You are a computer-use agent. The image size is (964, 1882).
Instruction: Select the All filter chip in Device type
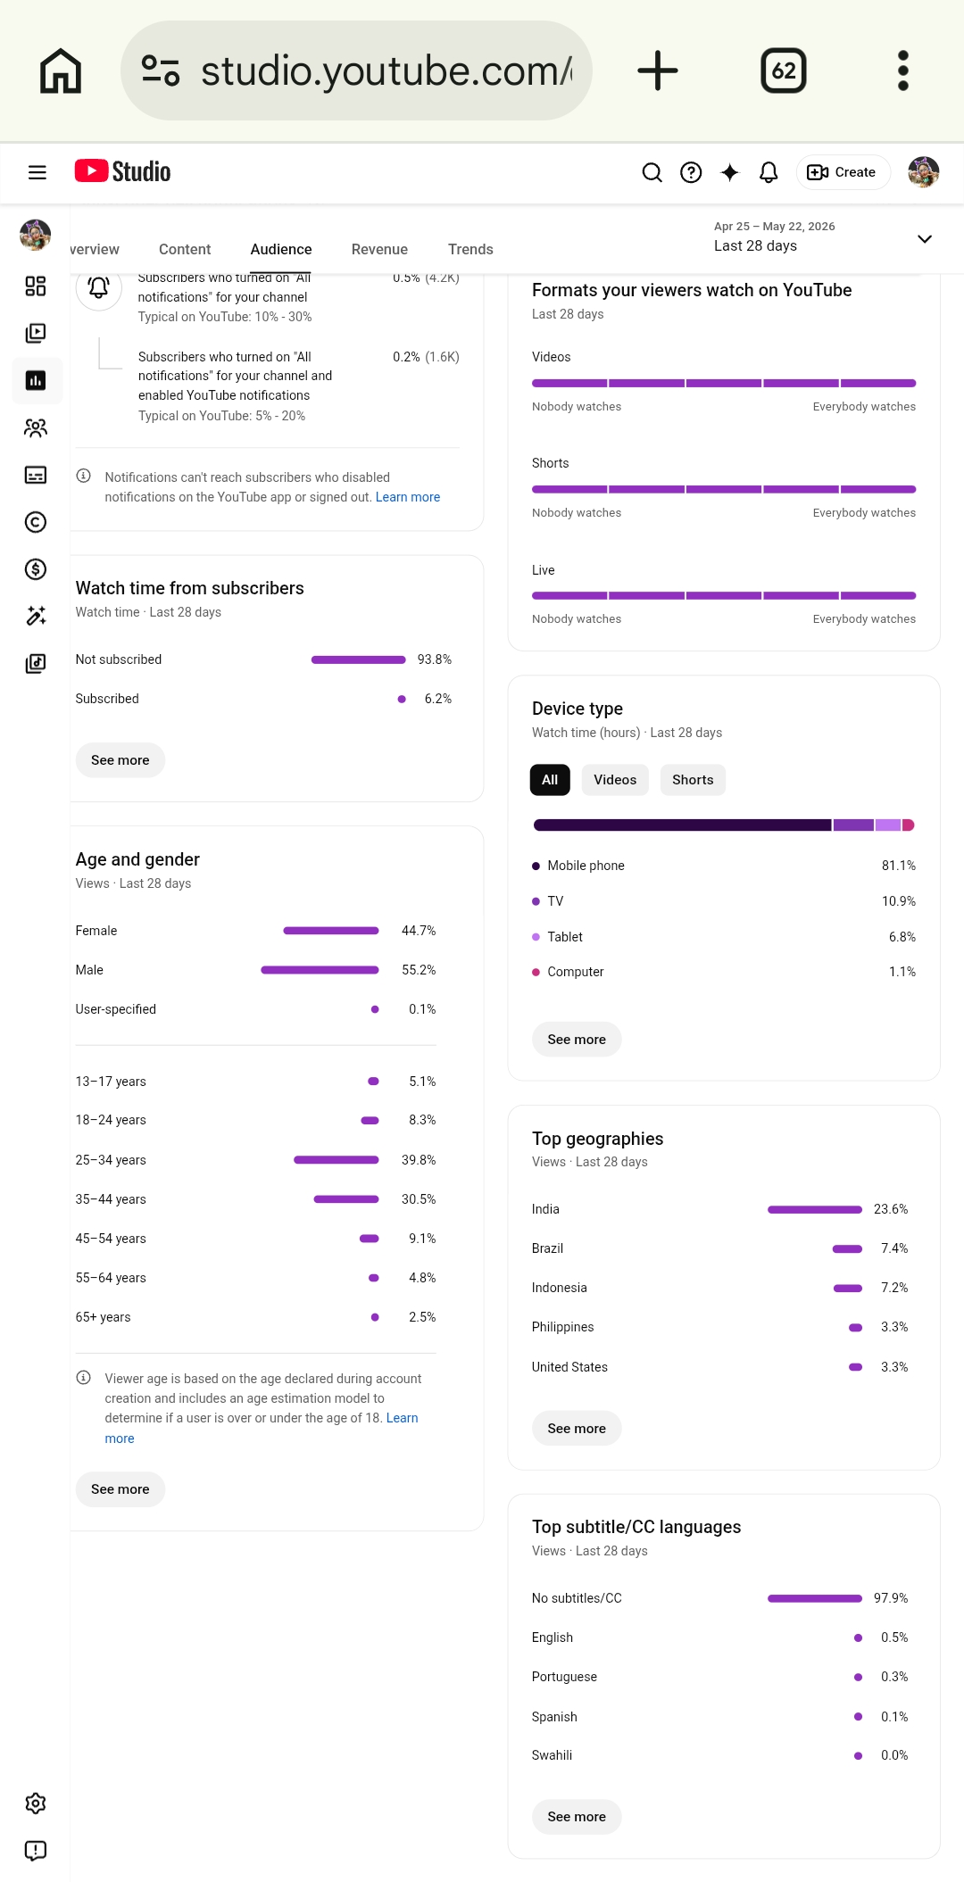pos(550,780)
